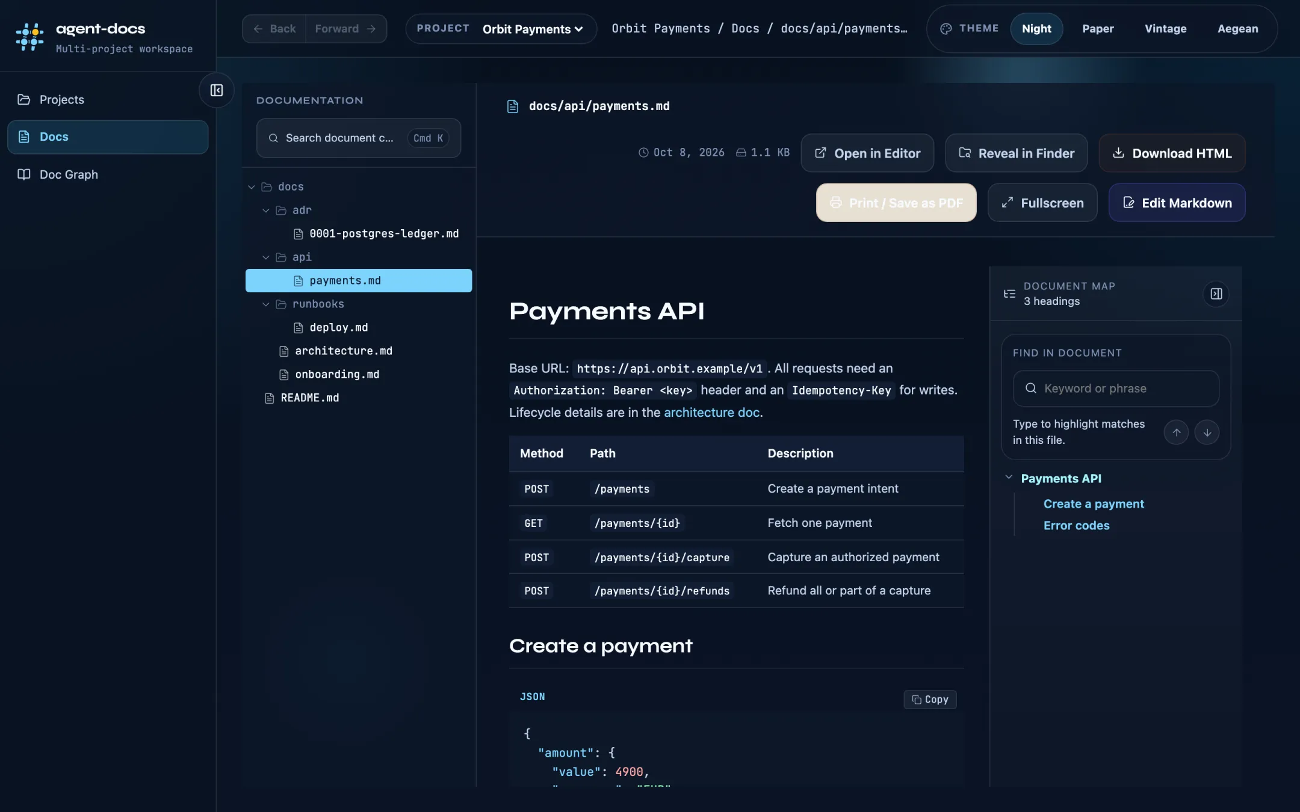Screen dimensions: 1300x812
Task: Collapse the sidebar with the panel toggle icon
Action: (217, 90)
